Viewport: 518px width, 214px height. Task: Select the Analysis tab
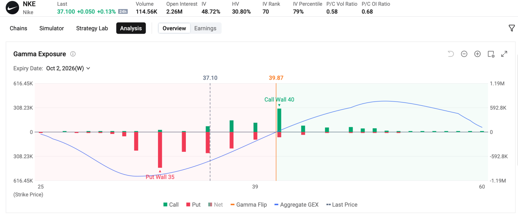(131, 28)
